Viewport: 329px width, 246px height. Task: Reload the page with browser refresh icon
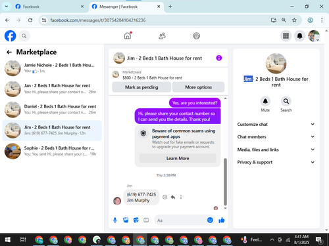pos(30,20)
